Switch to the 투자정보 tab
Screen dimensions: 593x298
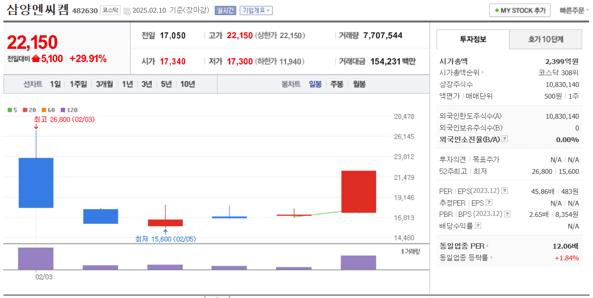[x=472, y=39]
